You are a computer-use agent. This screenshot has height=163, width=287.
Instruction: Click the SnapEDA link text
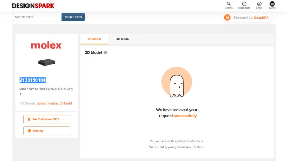pos(261,18)
